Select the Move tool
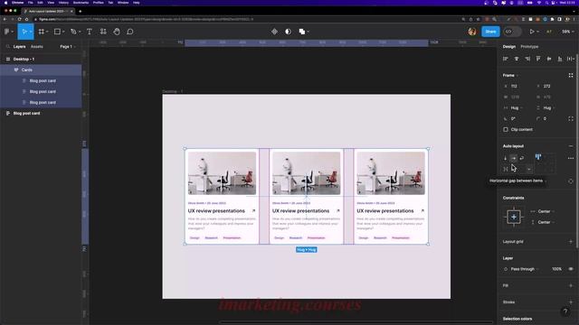 coord(24,32)
